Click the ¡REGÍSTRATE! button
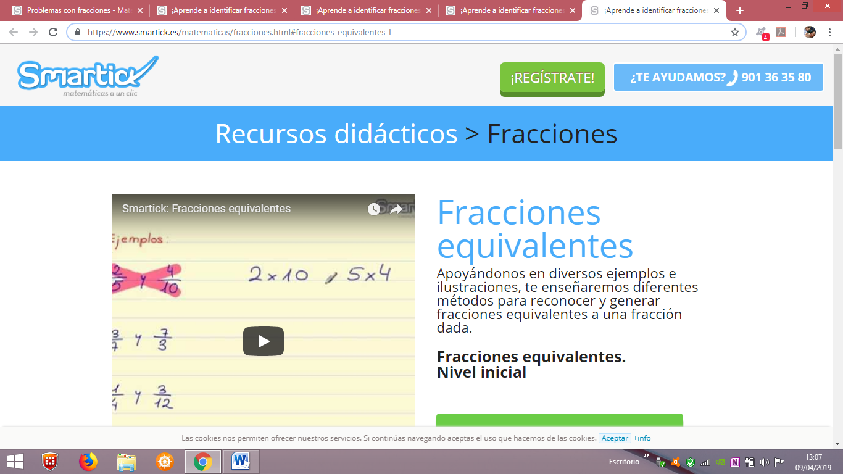Screen dimensions: 843x474 pyautogui.click(x=552, y=78)
